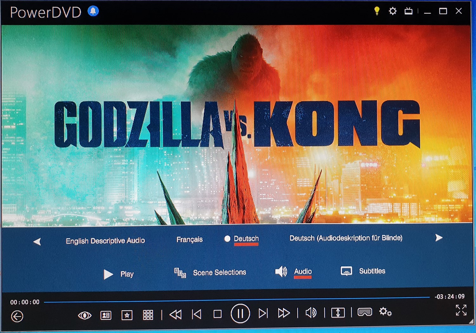
Task: Toggle TrueTheater eye enhancement icon
Action: pos(85,315)
